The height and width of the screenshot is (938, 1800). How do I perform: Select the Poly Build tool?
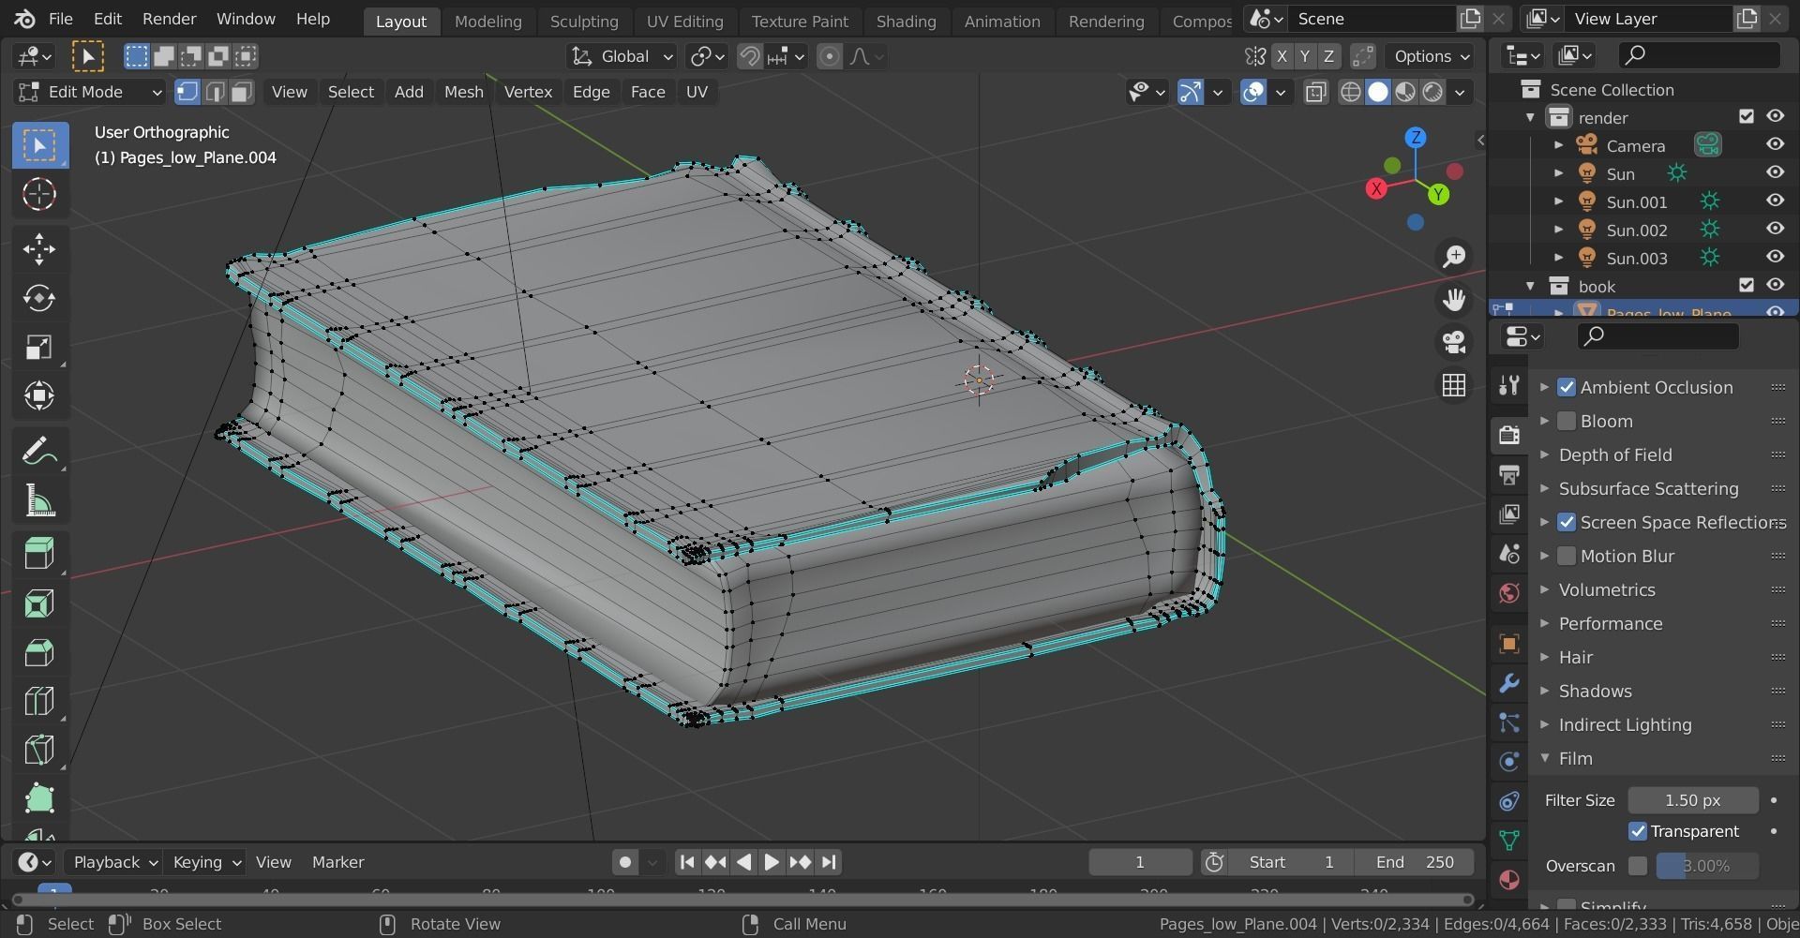click(39, 799)
